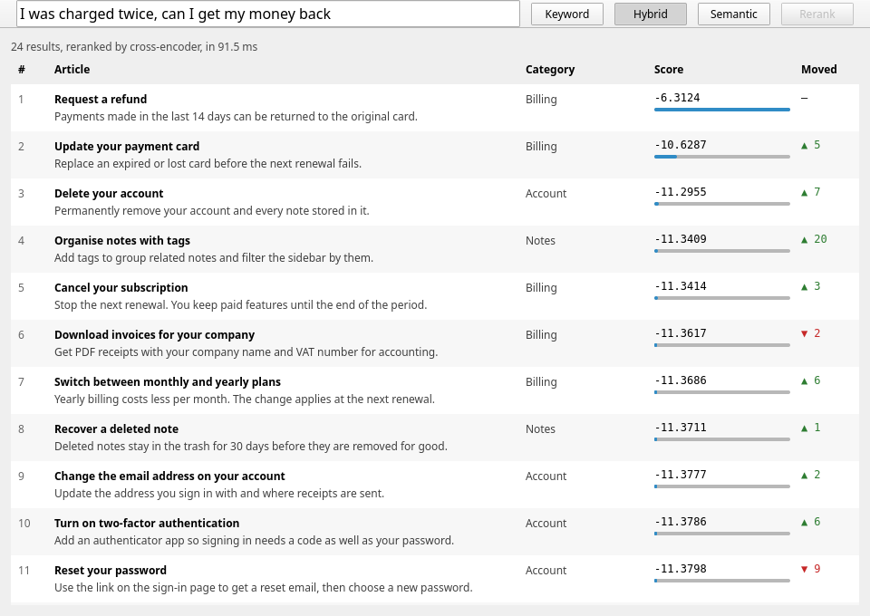Open 'Turn on two-factor authentication' article

tap(147, 524)
